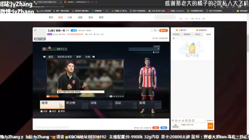The image size is (249, 140).
Task: Select the 继续 tile in game menu
Action: pyautogui.click(x=52, y=105)
